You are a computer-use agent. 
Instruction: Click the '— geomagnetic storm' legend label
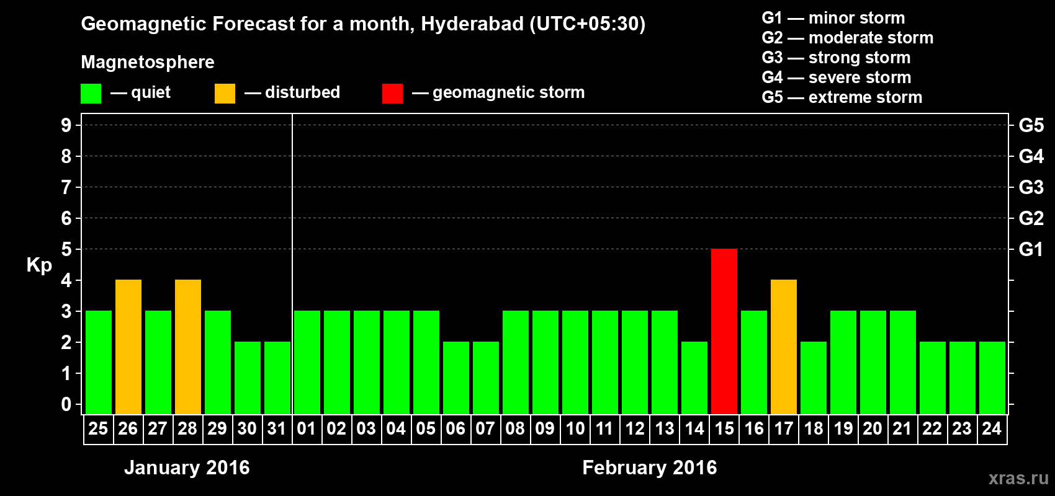[x=498, y=92]
